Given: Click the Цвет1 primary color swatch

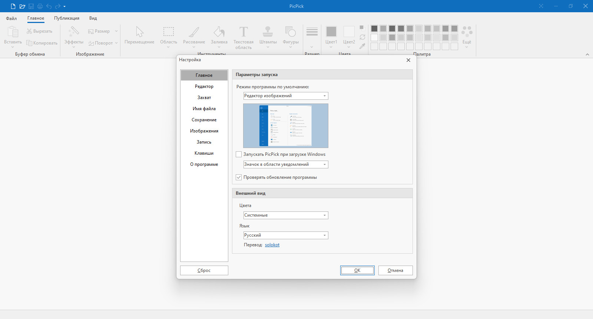Looking at the screenshot, I should pyautogui.click(x=331, y=36).
